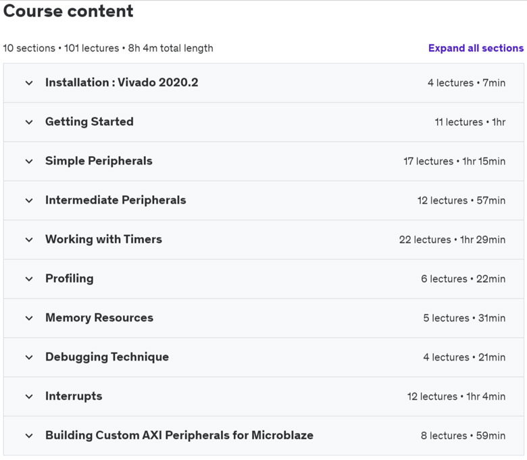Image resolution: width=527 pixels, height=460 pixels.
Task: Click the Course content heading
Action: click(68, 11)
